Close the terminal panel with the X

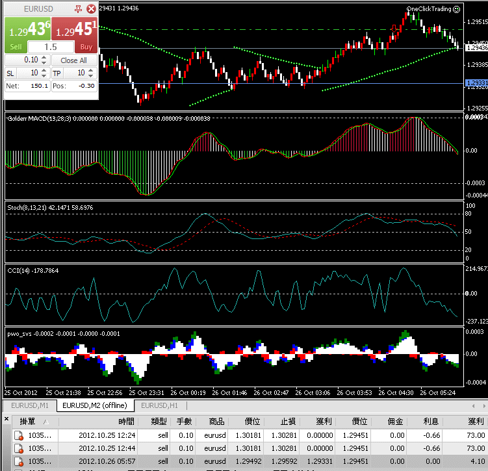tap(6, 419)
